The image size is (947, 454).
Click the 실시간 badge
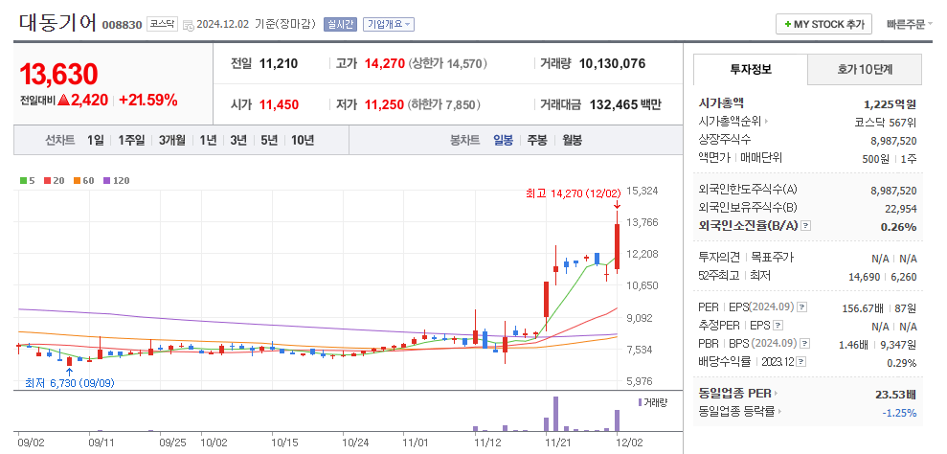pos(341,24)
